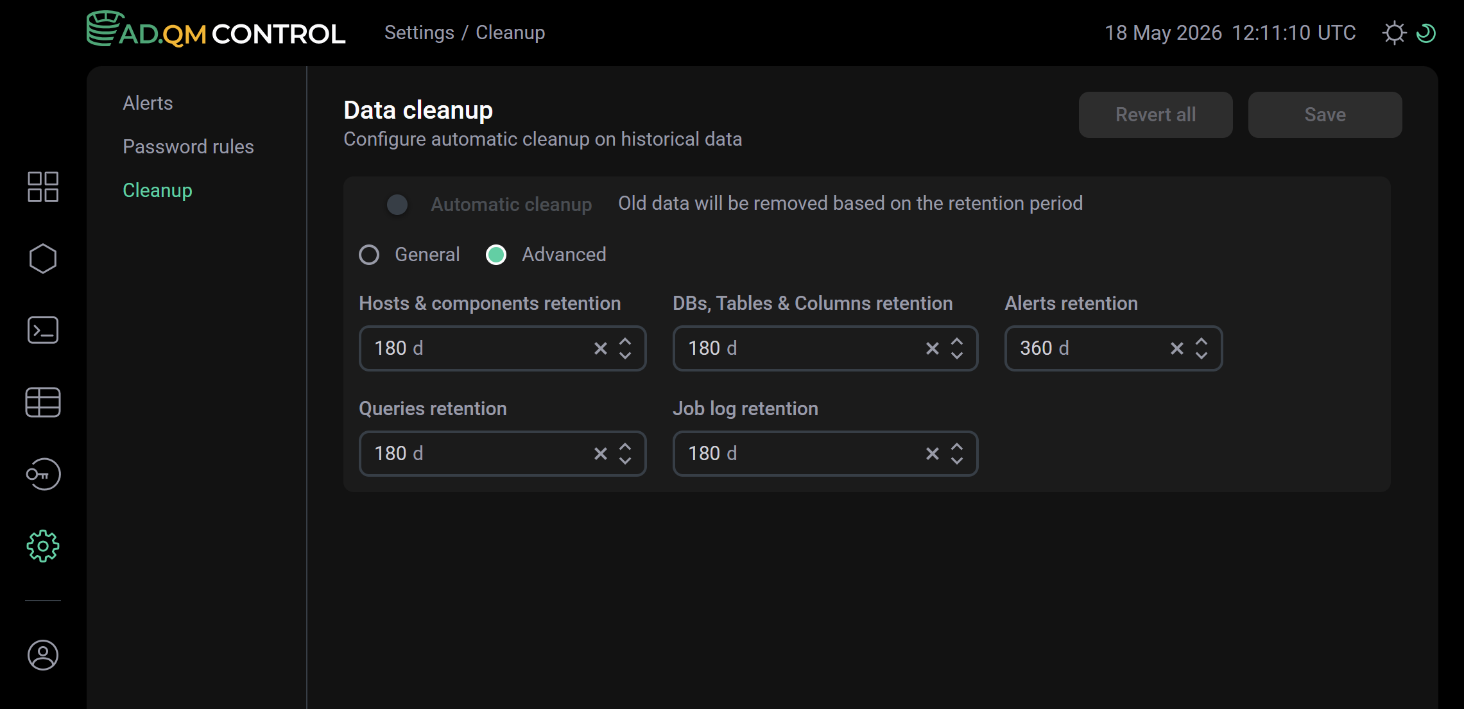Increase the Alerts retention value

1201,342
